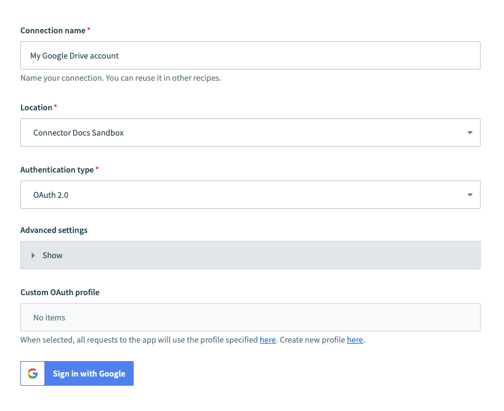Click the 'Location' field label
The height and width of the screenshot is (411, 504).
pyautogui.click(x=36, y=107)
